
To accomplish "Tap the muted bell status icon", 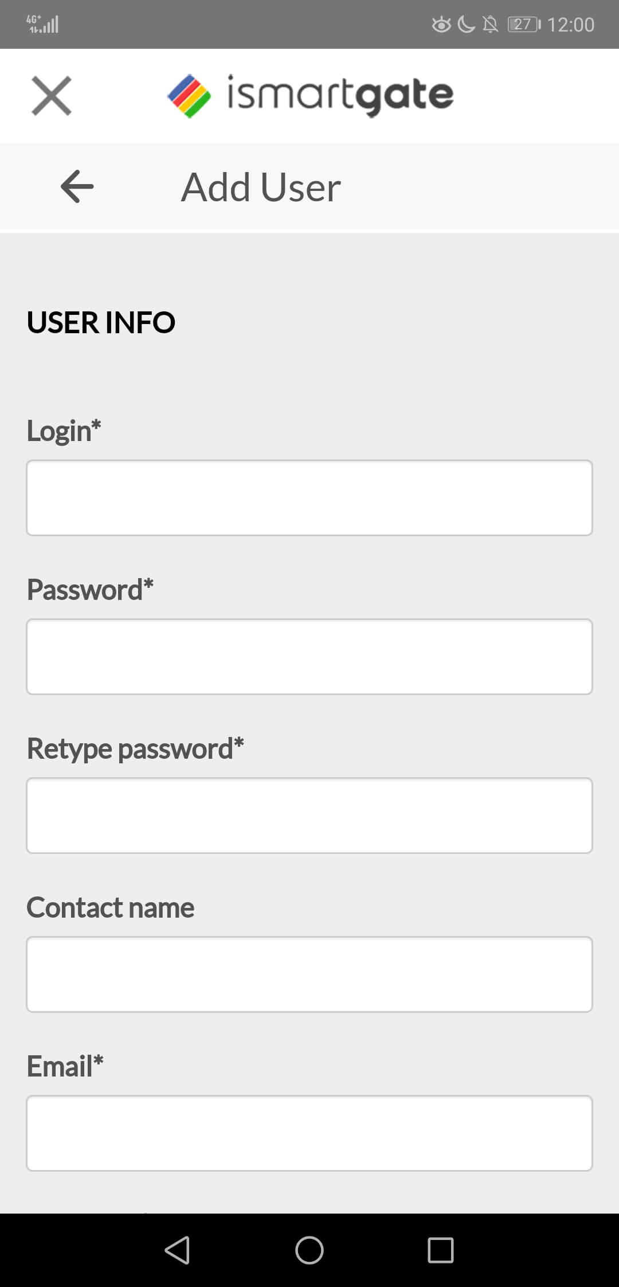I will [x=491, y=25].
